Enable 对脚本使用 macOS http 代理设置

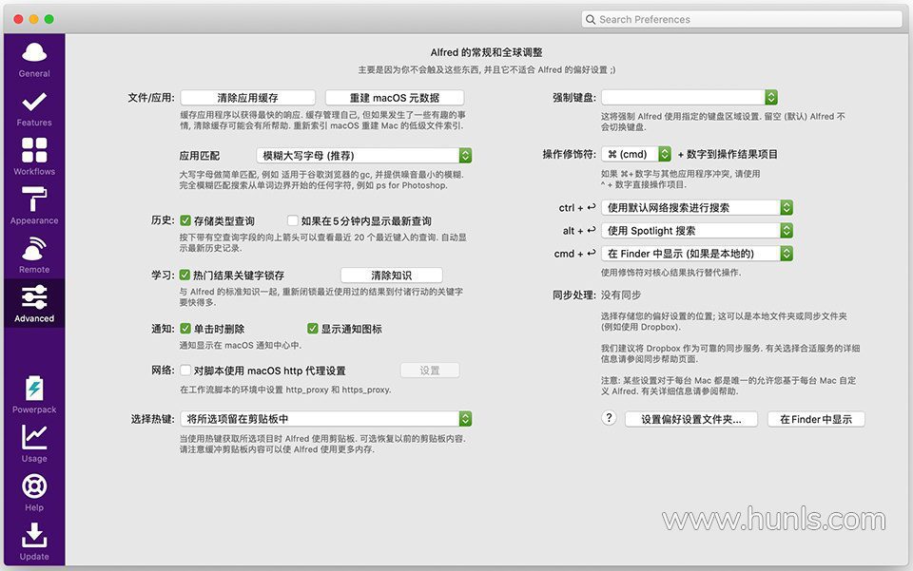tap(186, 371)
